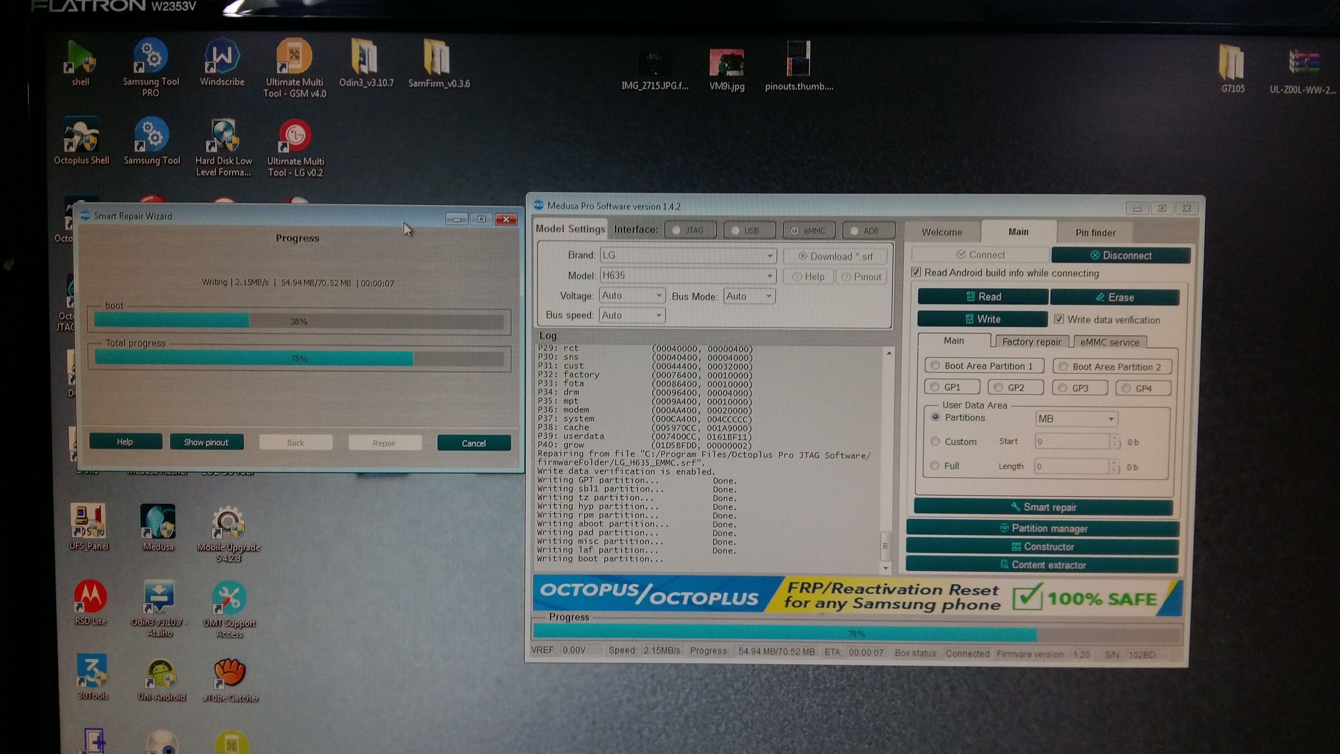Switch to the Pin finder tab
Viewport: 1340px width, 754px height.
point(1095,232)
